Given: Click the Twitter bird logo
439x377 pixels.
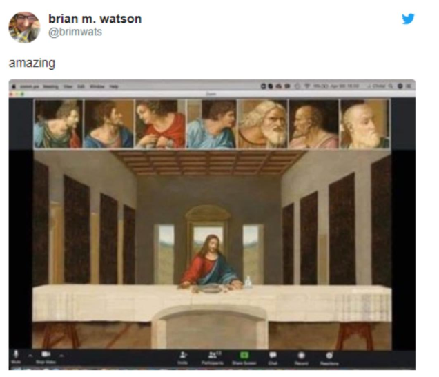Looking at the screenshot, I should (408, 19).
